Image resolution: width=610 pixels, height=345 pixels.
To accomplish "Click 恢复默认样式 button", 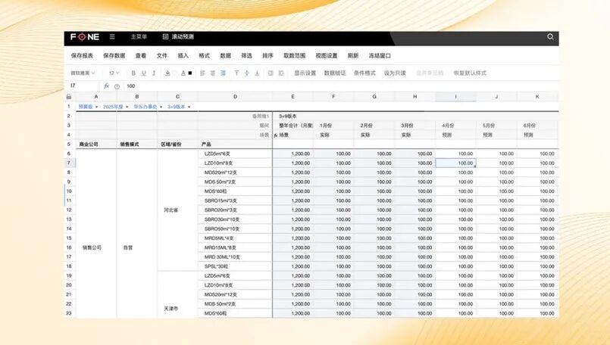I will point(470,73).
